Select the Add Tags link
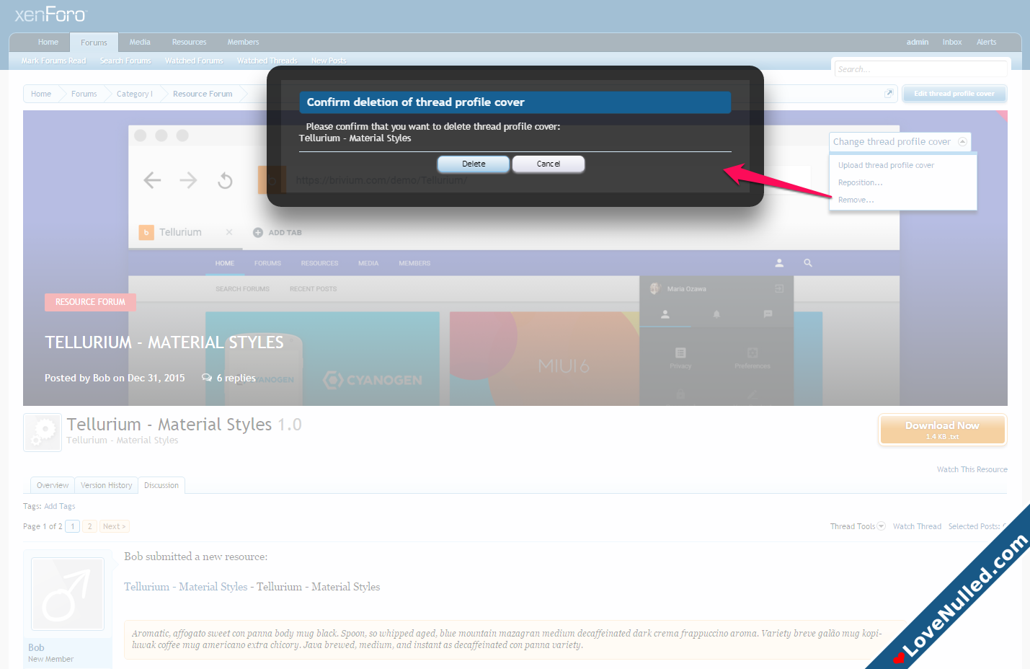This screenshot has height=669, width=1030. [60, 506]
